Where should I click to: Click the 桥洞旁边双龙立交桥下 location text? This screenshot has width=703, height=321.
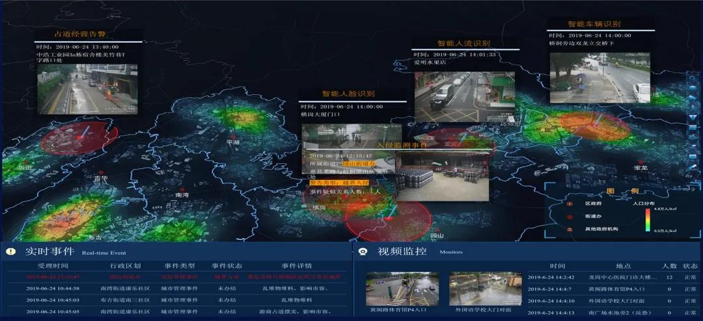581,44
